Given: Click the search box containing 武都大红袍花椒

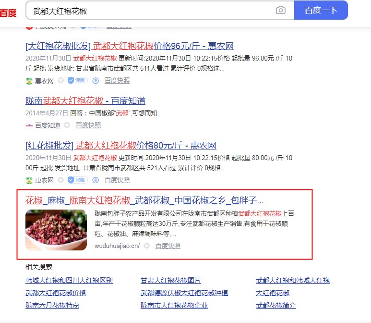Looking at the screenshot, I should pos(160,10).
